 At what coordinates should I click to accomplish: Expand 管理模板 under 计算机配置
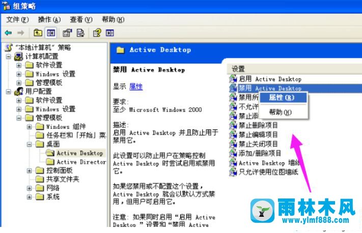19,83
